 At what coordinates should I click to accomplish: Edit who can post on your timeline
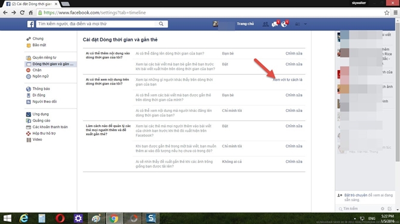294,53
